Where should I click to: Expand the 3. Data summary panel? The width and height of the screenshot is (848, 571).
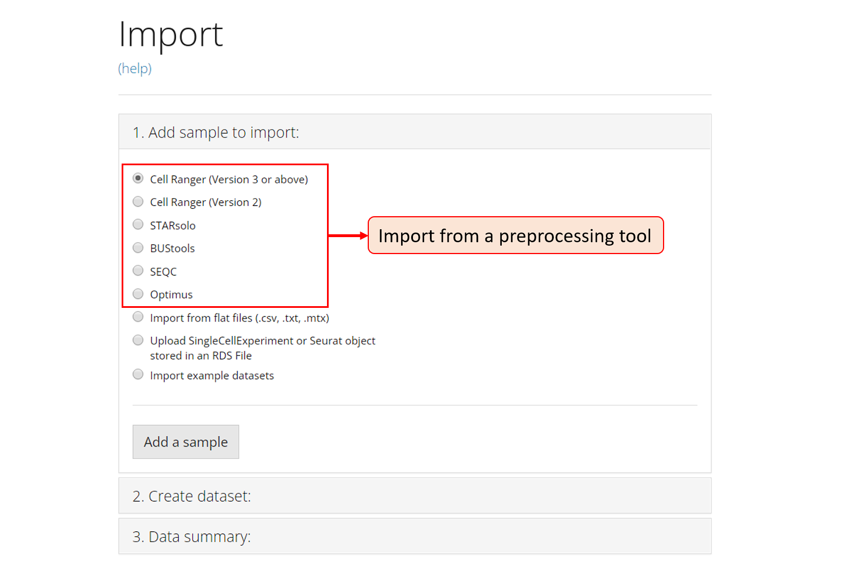pos(192,536)
